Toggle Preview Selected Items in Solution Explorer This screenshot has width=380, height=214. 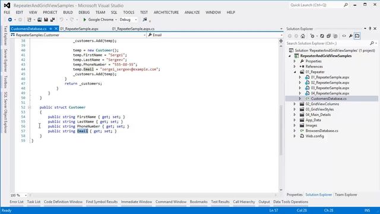pos(357,36)
